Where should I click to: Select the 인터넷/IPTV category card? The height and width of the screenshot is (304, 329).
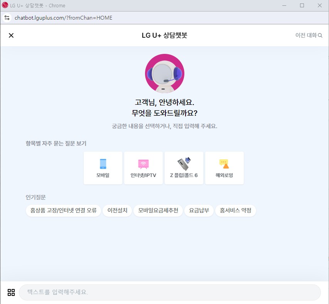pyautogui.click(x=143, y=168)
